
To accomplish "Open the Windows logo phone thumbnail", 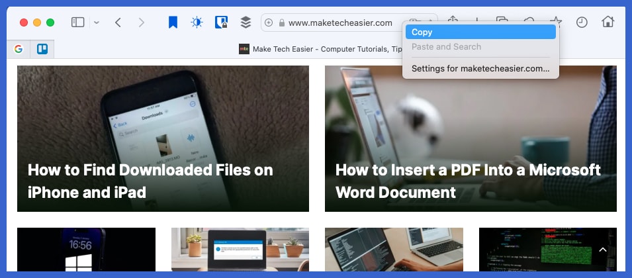I will coord(86,250).
